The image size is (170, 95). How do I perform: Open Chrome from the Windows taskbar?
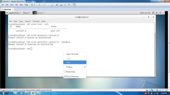[27, 93]
